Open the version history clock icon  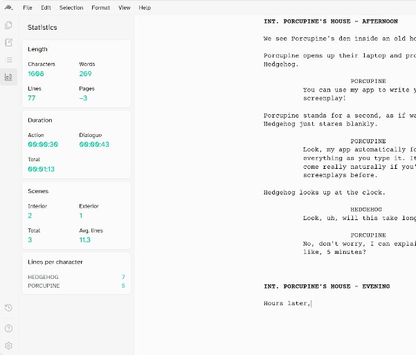8,308
